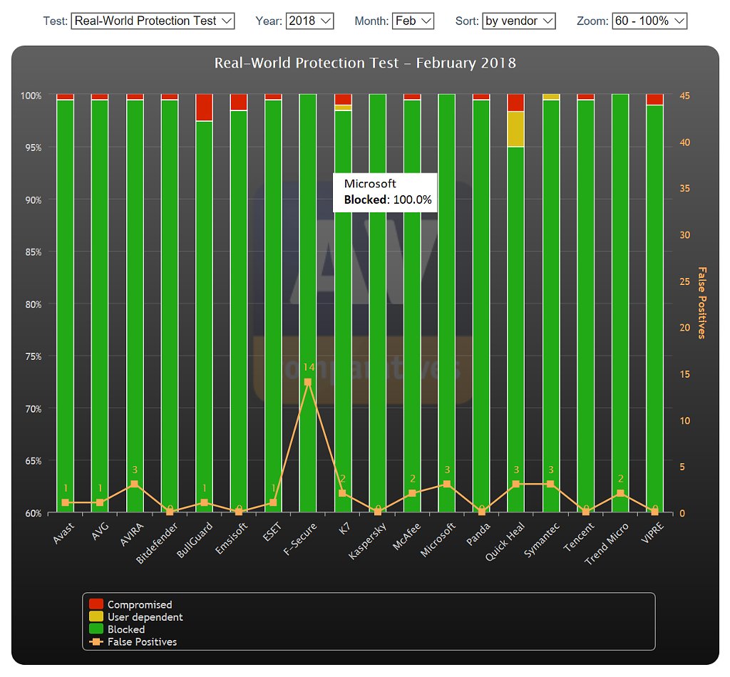Click the Quick Heal vendor label on x-axis
The width and height of the screenshot is (730, 677).
505,541
